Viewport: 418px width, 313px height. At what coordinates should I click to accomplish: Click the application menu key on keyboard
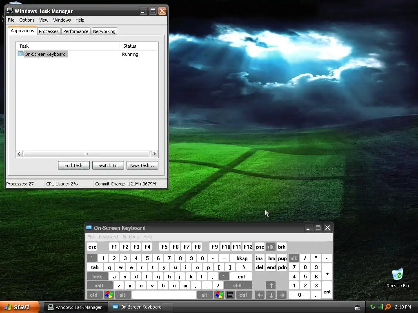pos(230,295)
